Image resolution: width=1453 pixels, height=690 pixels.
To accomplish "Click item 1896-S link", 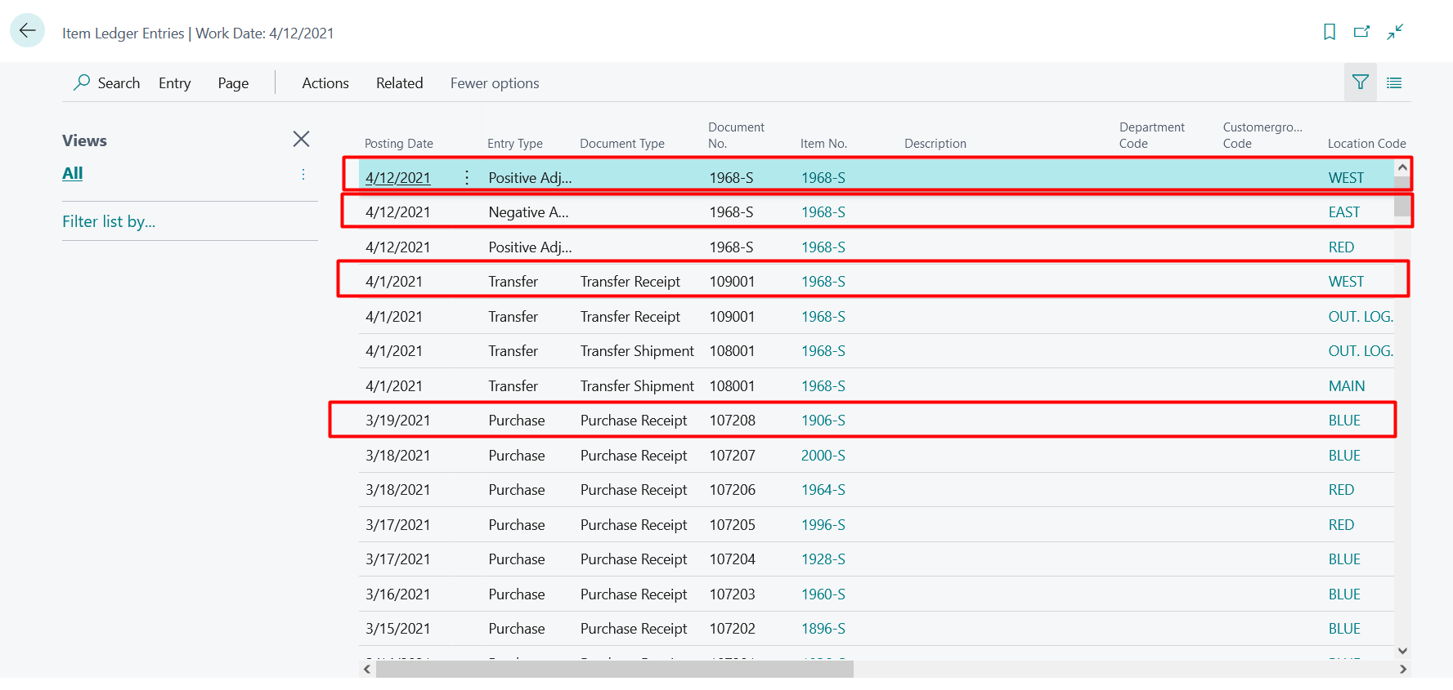I will tap(823, 628).
